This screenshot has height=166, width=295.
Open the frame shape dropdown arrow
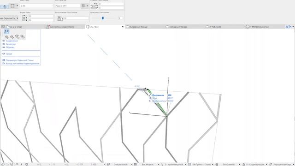click(x=17, y=6)
